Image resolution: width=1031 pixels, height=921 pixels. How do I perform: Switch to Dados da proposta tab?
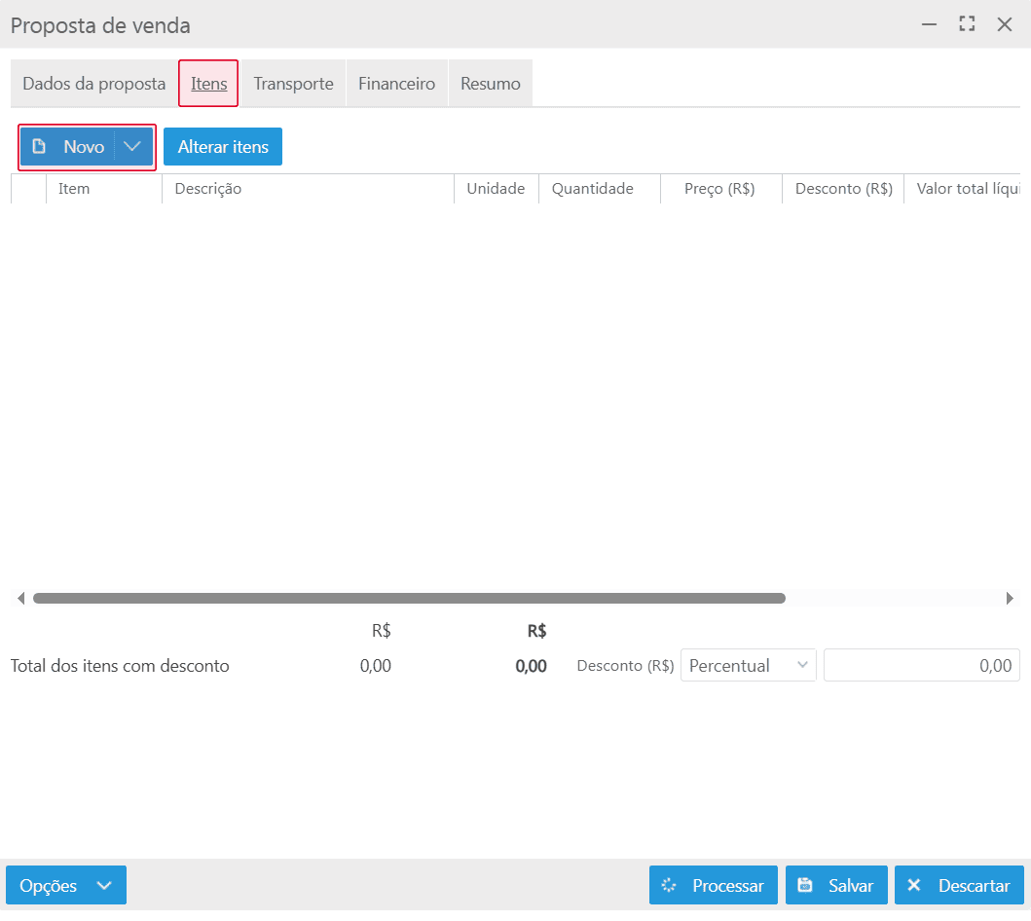point(94,84)
